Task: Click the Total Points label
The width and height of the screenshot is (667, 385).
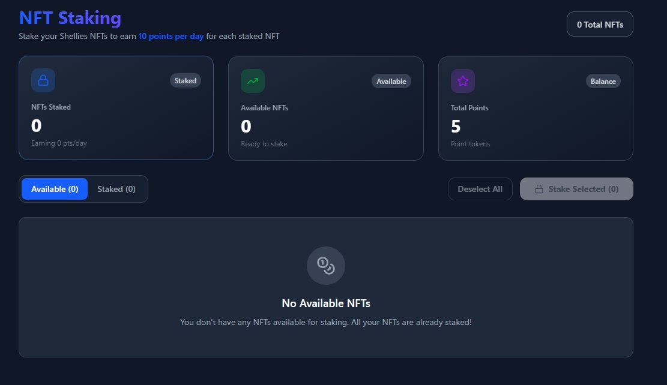Action: pos(469,108)
